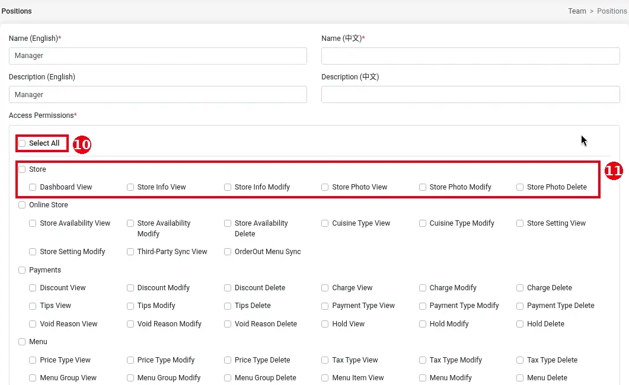Check Menu Modify

click(x=423, y=378)
